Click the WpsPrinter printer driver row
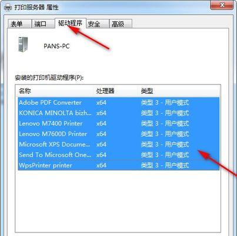 pos(119,165)
